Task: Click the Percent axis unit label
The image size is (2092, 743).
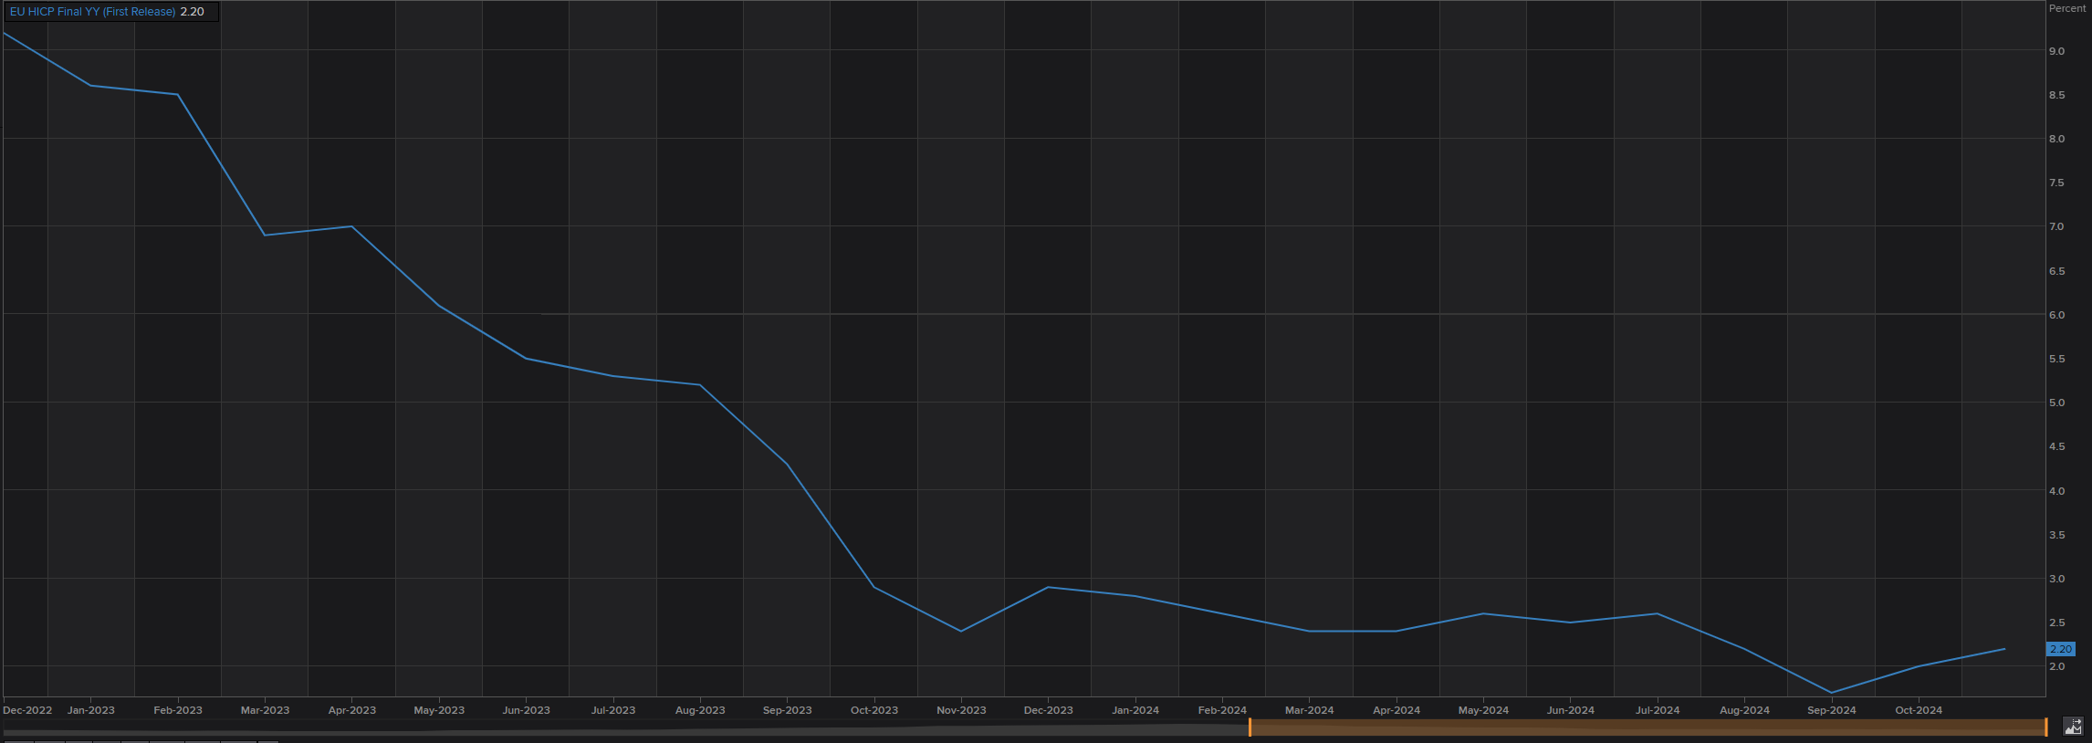Action: 2066,8
